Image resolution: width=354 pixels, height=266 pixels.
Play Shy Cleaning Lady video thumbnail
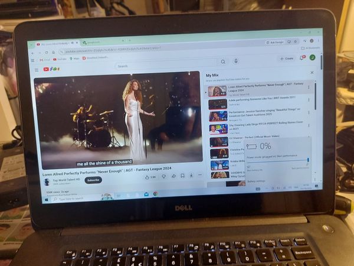tap(218, 129)
